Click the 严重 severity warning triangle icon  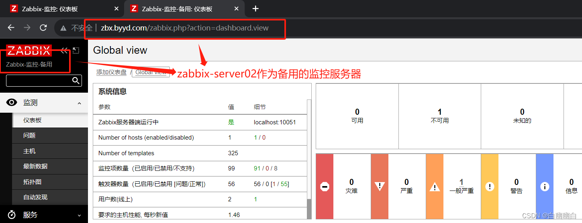tap(380, 187)
